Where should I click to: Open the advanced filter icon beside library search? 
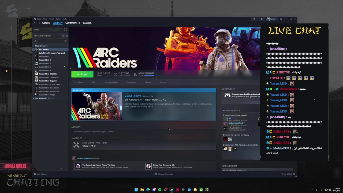point(65,41)
